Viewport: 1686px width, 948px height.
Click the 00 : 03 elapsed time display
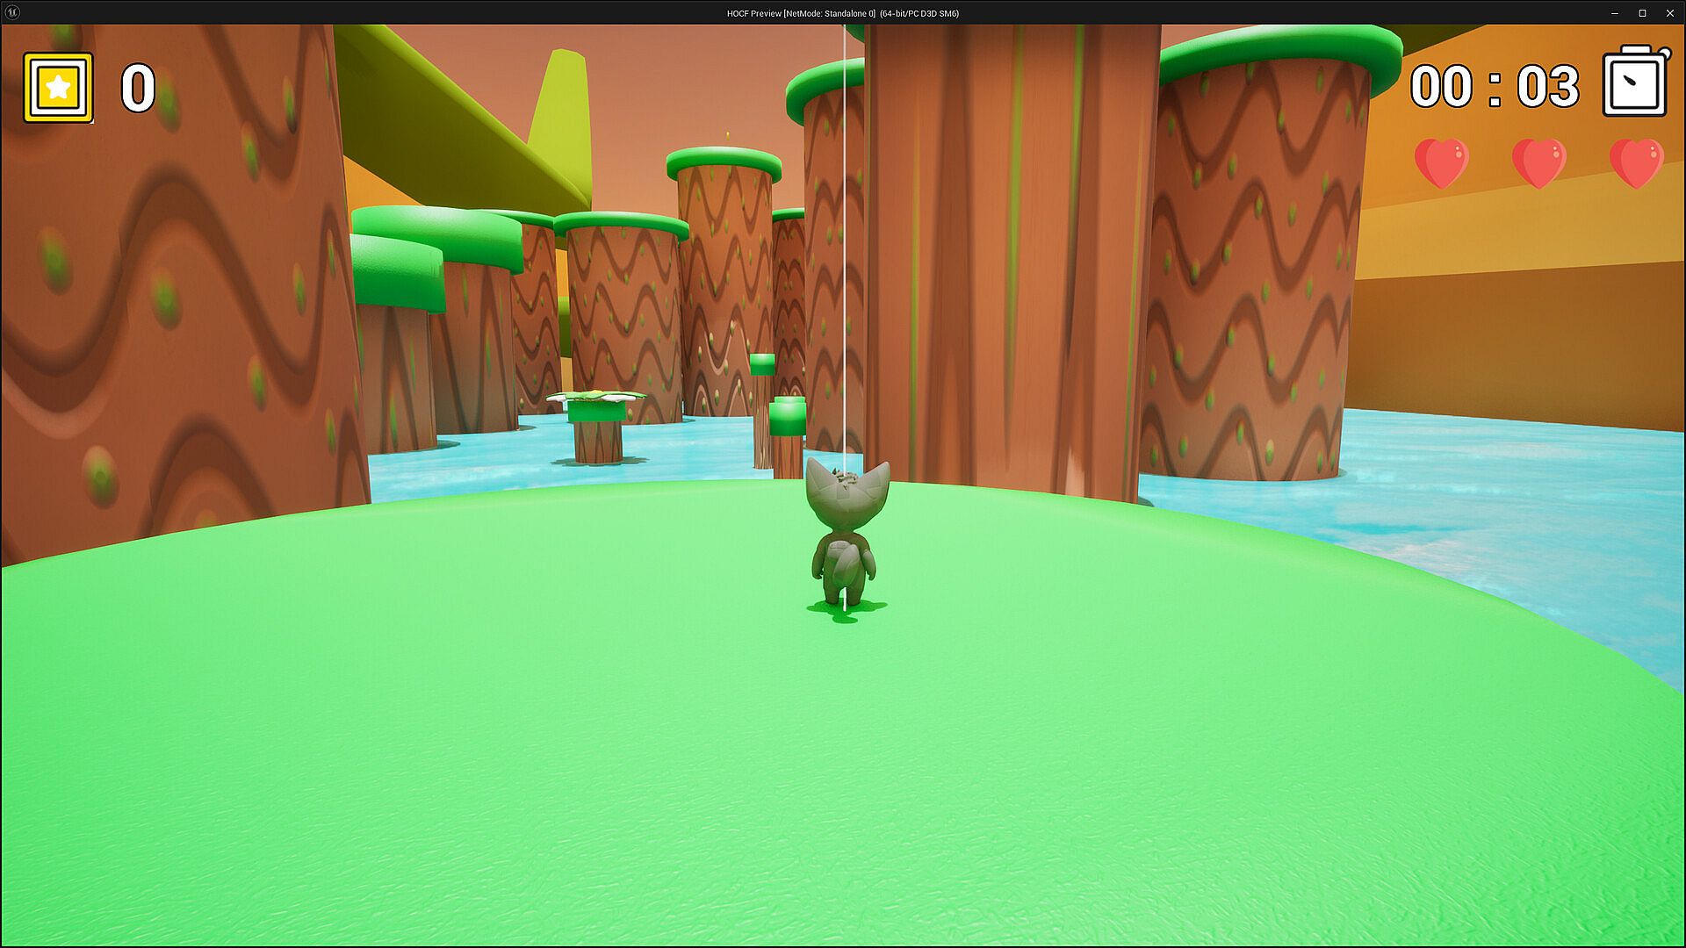[x=1494, y=88]
